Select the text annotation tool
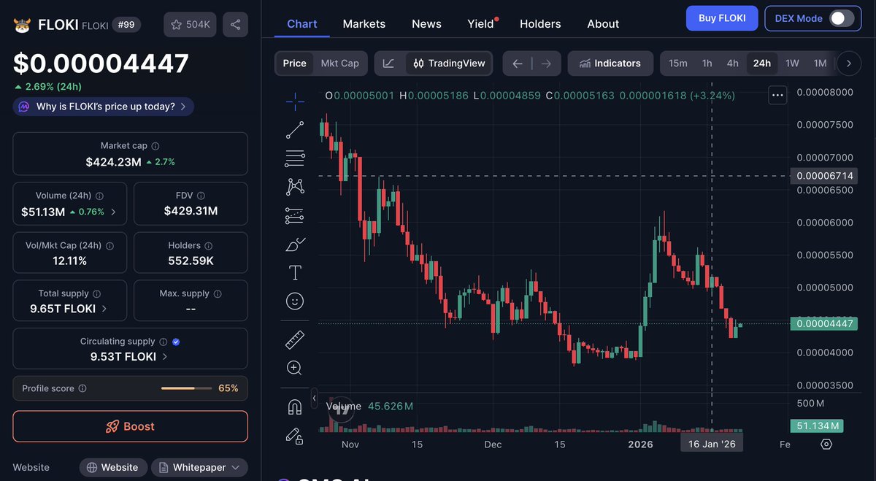This screenshot has width=876, height=481. coord(295,272)
